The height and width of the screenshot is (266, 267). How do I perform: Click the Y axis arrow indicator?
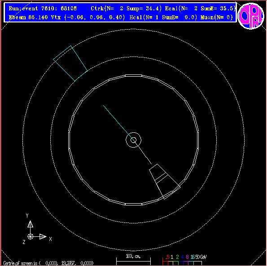click(31, 224)
